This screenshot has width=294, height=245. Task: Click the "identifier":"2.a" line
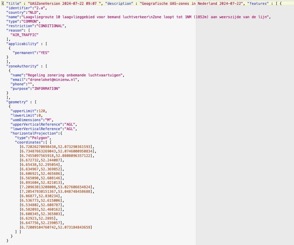click(27, 8)
